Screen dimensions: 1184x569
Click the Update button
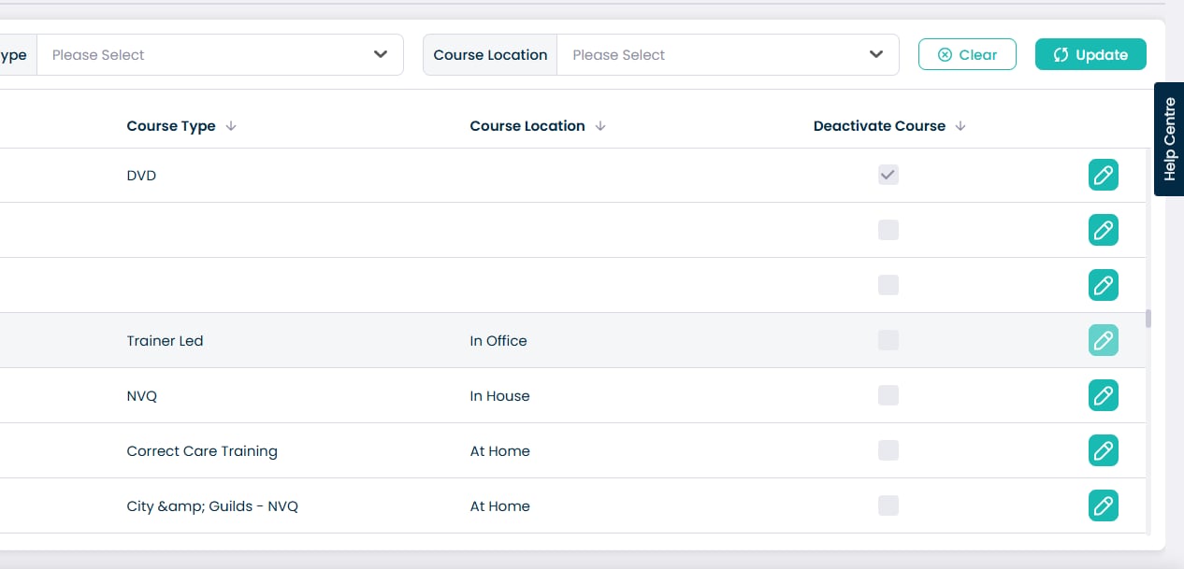(1090, 55)
